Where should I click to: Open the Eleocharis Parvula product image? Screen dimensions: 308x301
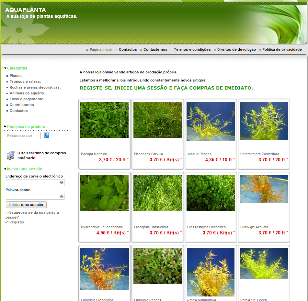(x=157, y=120)
